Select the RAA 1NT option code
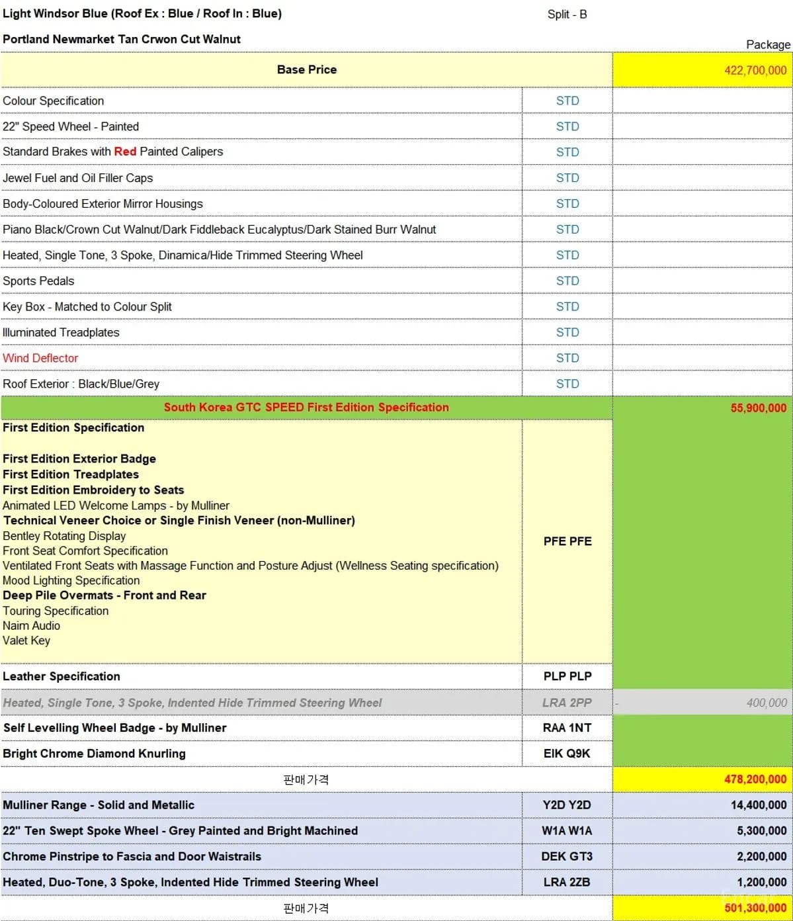Image resolution: width=793 pixels, height=921 pixels. [x=567, y=728]
